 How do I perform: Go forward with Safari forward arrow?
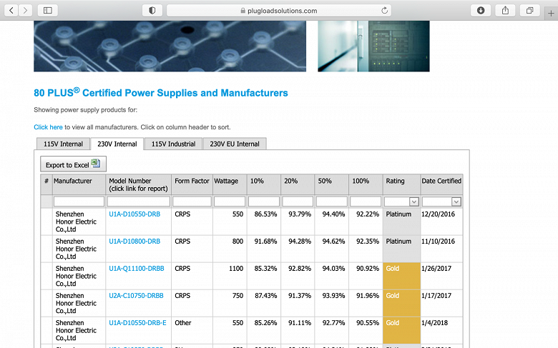pos(25,10)
